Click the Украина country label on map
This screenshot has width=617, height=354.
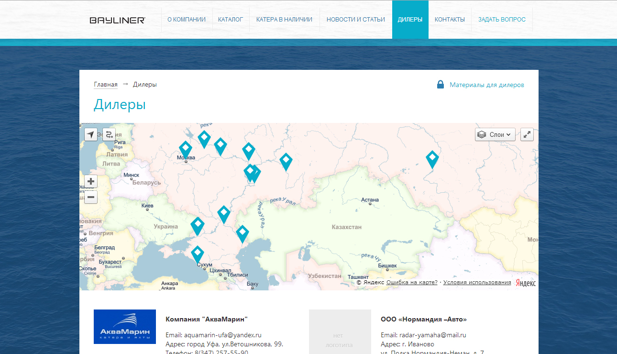coord(166,227)
